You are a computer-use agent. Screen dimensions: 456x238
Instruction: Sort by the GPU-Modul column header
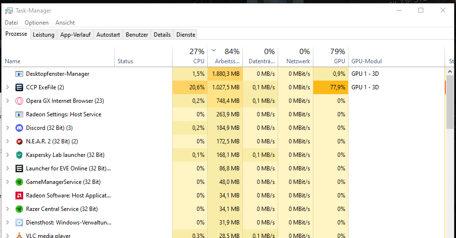coord(397,57)
